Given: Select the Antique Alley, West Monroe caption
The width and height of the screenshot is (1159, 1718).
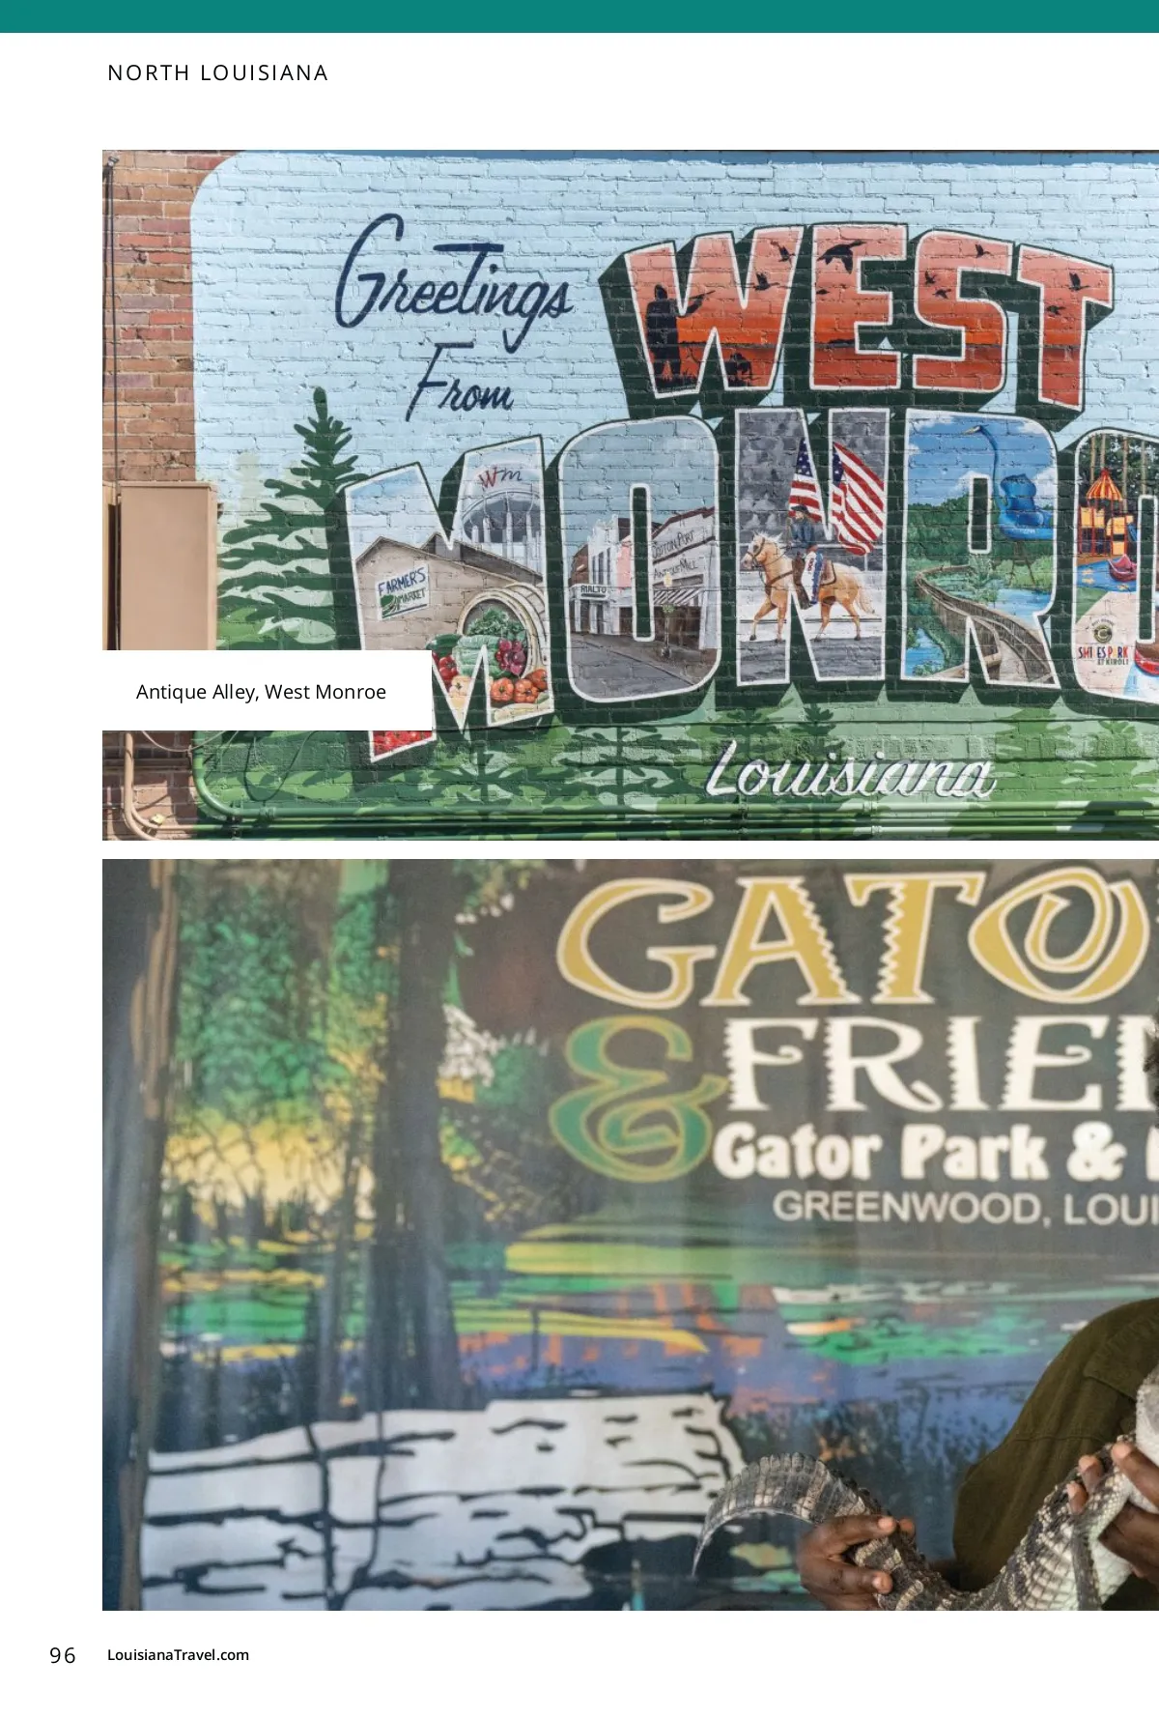Looking at the screenshot, I should [x=261, y=692].
